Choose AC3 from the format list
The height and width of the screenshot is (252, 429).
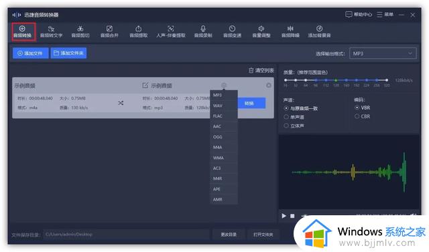point(223,168)
